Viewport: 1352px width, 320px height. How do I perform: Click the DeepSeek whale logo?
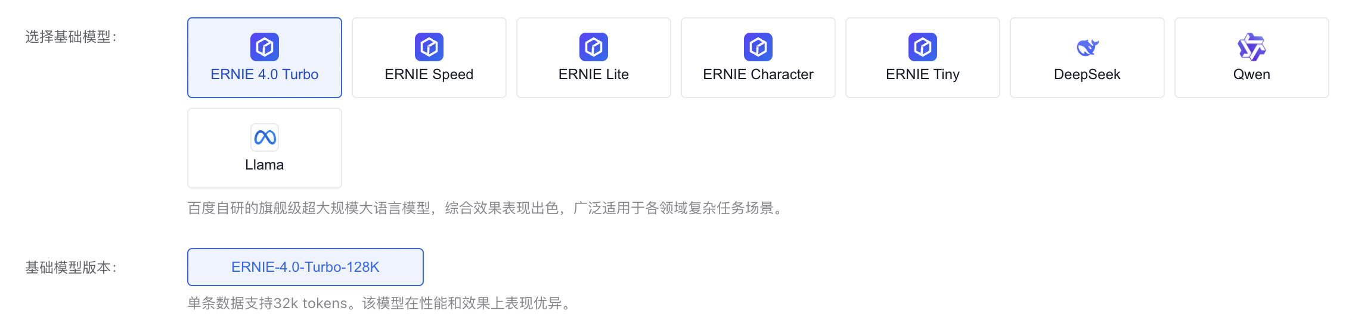1087,47
